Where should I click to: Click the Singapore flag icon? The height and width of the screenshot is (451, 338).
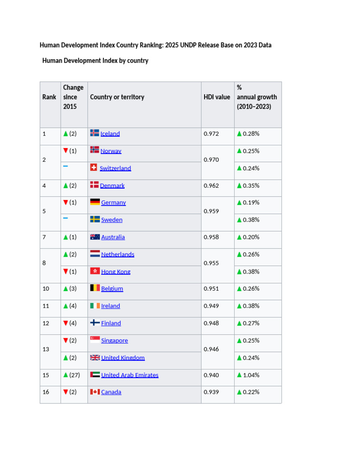pos(95,340)
